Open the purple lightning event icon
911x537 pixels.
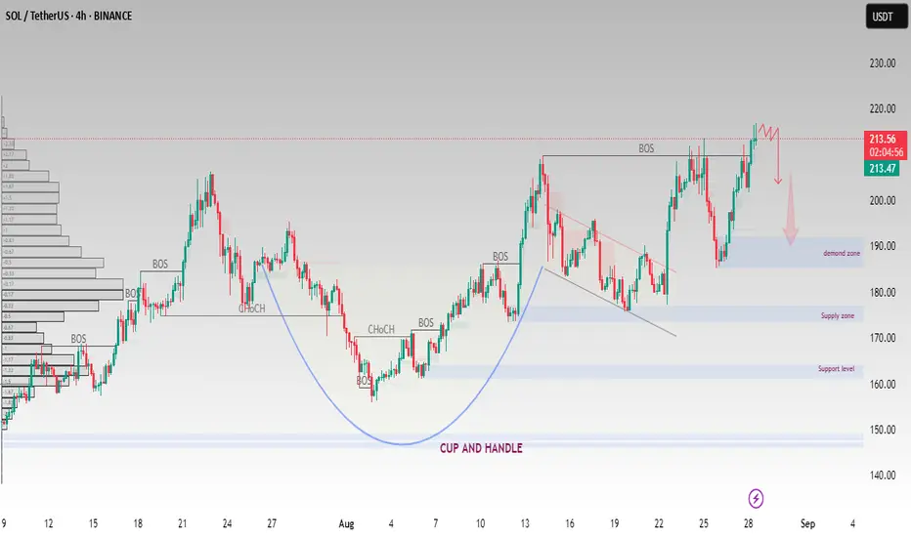pos(756,498)
